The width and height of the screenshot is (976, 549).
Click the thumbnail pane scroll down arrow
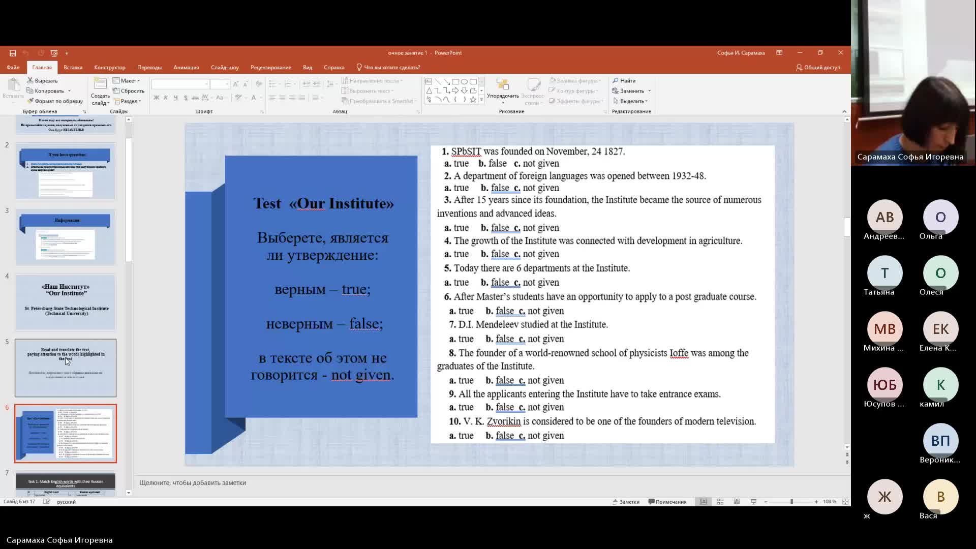pos(129,493)
